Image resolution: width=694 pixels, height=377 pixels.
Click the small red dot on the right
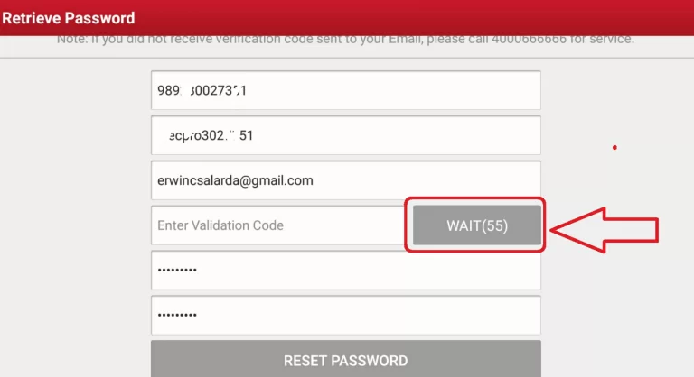tap(614, 148)
